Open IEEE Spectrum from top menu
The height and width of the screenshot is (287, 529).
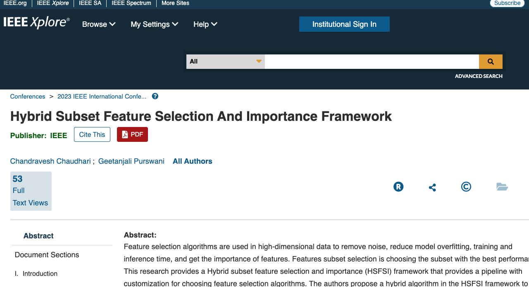(x=131, y=3)
